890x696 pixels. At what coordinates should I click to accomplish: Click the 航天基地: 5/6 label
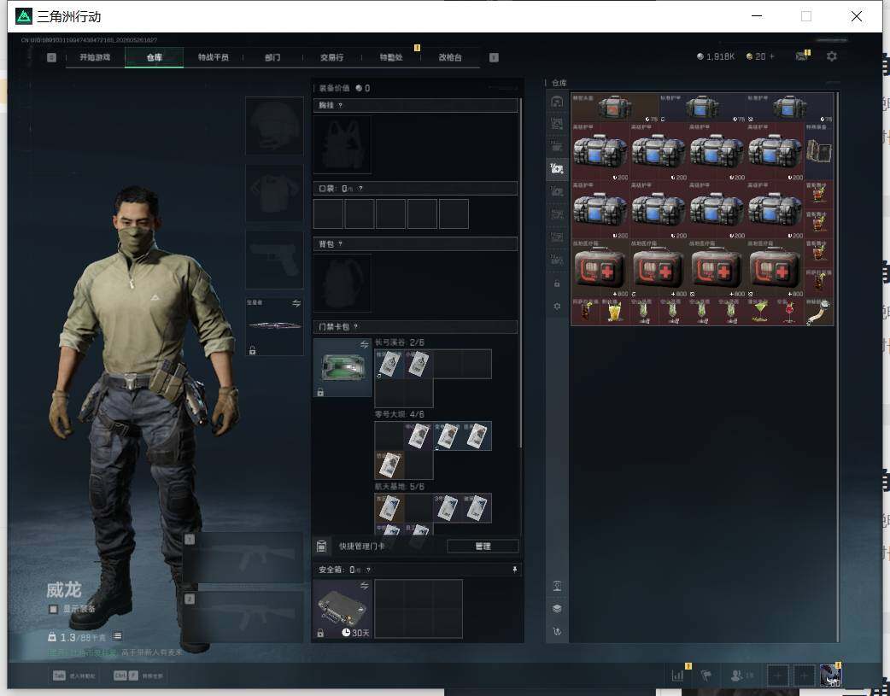click(399, 487)
